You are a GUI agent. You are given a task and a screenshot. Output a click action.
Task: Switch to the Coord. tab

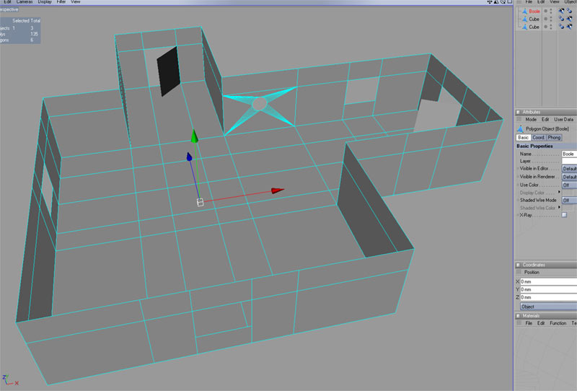(x=538, y=138)
